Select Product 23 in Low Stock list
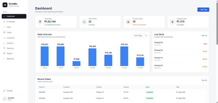 pos(180,67)
